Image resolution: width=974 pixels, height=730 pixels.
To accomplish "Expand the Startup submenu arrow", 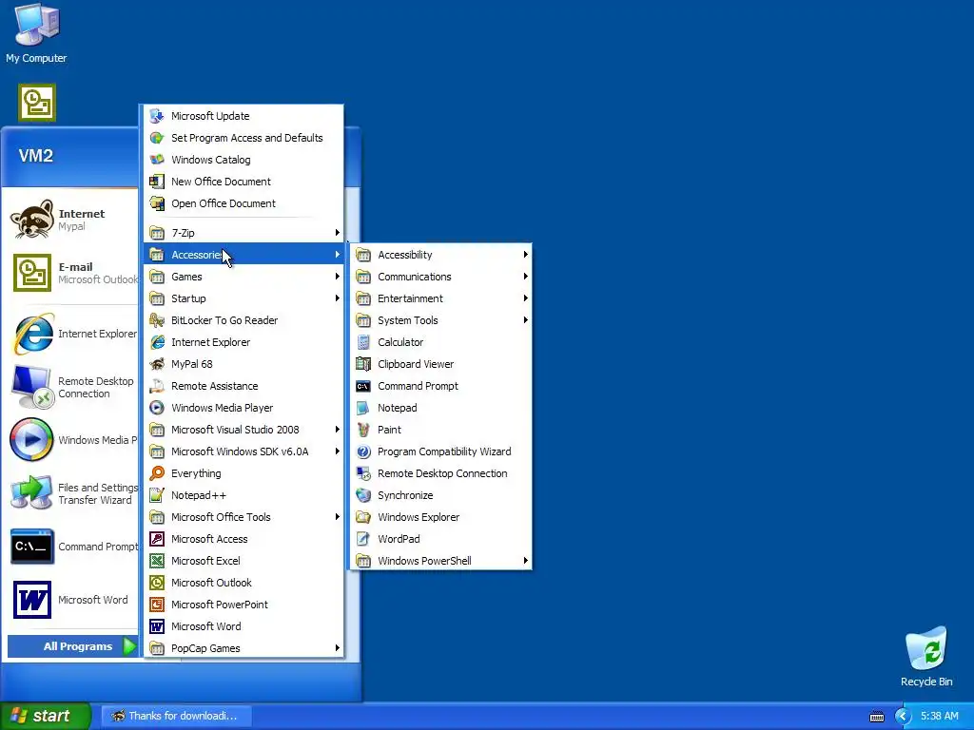I will (338, 298).
